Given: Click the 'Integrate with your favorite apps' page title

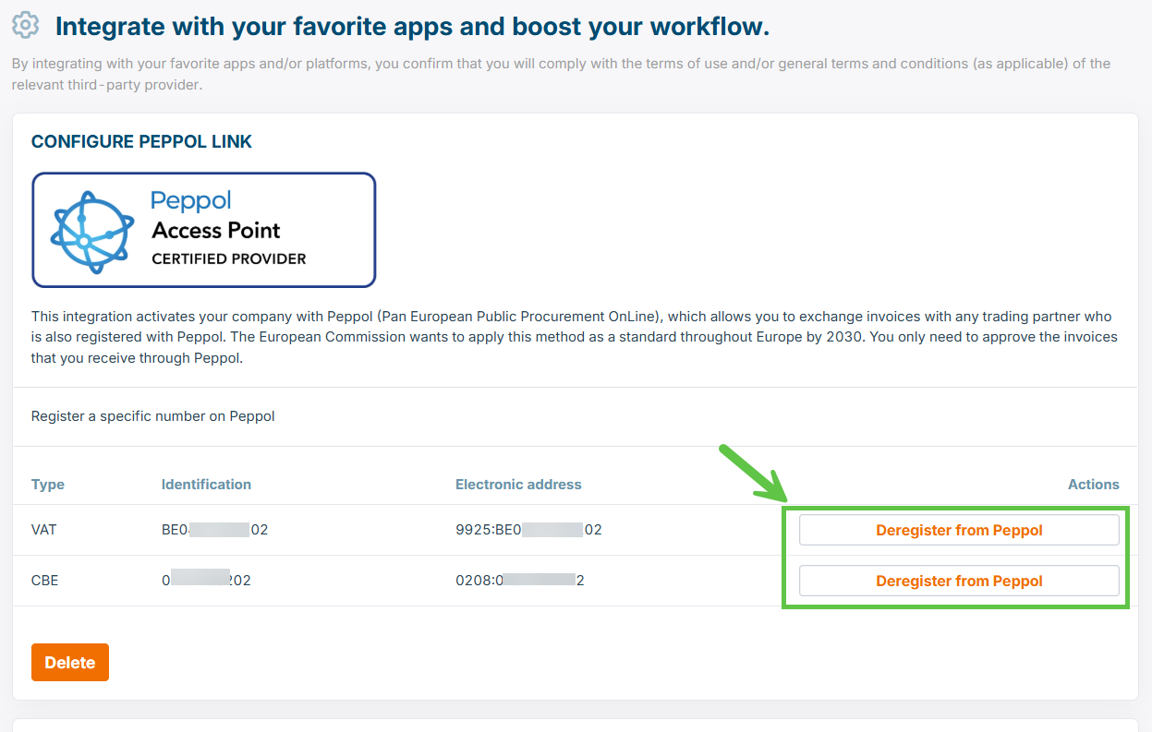Looking at the screenshot, I should click(412, 27).
